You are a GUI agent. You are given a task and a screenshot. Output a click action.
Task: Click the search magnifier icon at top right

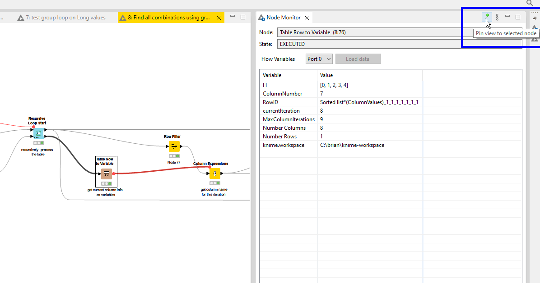click(x=529, y=3)
